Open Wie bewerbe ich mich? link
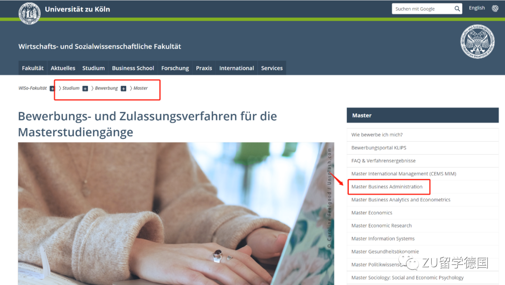This screenshot has height=285, width=505. point(377,135)
